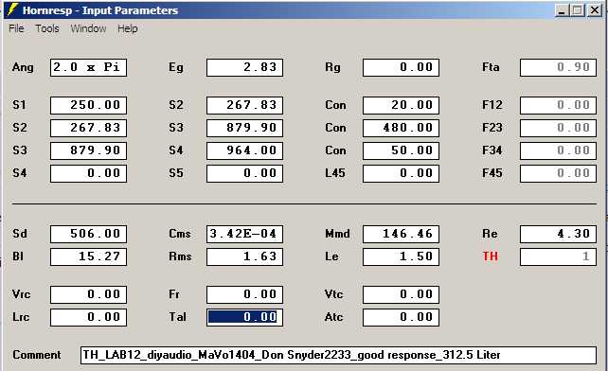
Task: Click the Cms label
Action: coord(180,234)
